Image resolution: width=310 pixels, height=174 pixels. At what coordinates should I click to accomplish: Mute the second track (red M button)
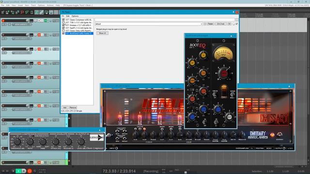pyautogui.click(x=39, y=35)
